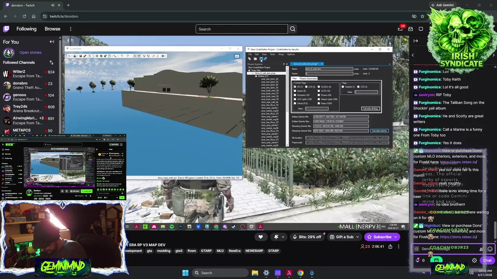Open Chrome from Windows taskbar
The image size is (497, 279).
(301, 273)
